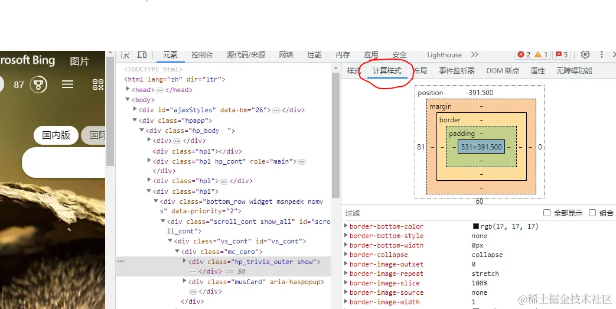Open DevTools settings gear
Viewport: 616px width, 309px height.
pyautogui.click(x=585, y=54)
